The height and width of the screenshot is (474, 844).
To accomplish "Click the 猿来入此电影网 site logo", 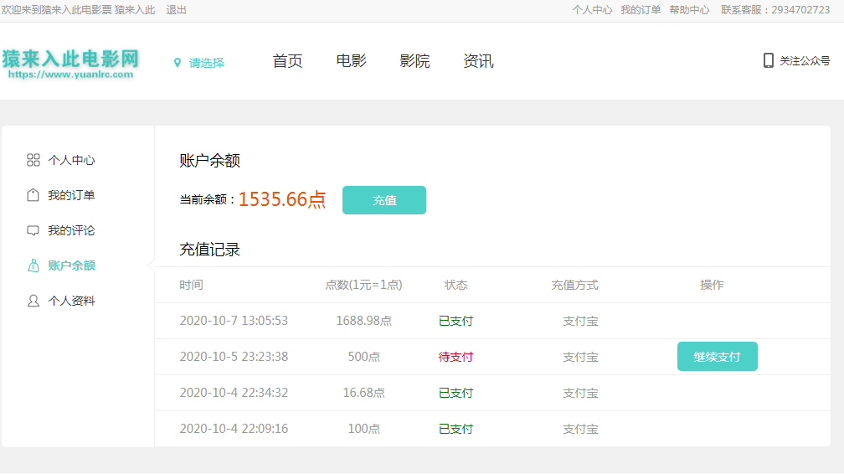I will point(70,64).
